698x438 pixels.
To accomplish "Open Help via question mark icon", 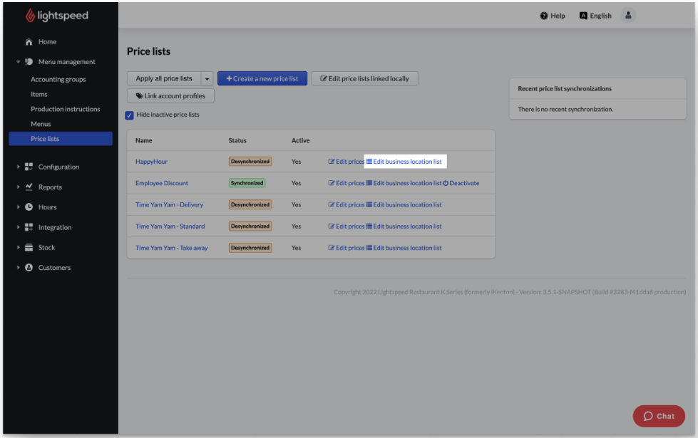I will (x=544, y=16).
